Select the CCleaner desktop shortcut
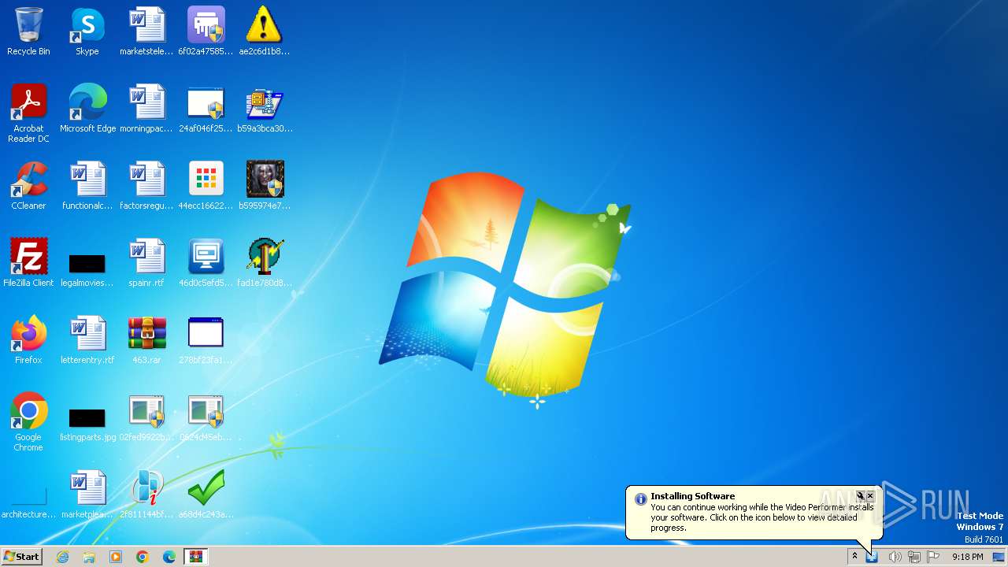 (28, 186)
